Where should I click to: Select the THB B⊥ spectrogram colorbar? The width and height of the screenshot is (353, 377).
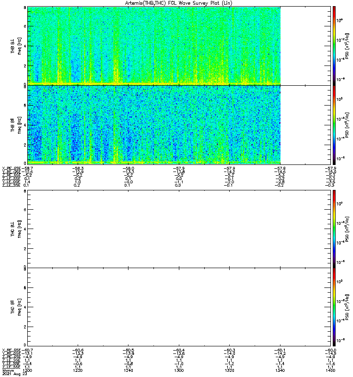coord(334,46)
